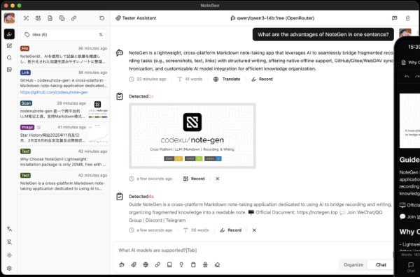420x277 pixels.
Task: Click the strikethrough-like icon in input bar
Action: pyautogui.click(x=205, y=264)
